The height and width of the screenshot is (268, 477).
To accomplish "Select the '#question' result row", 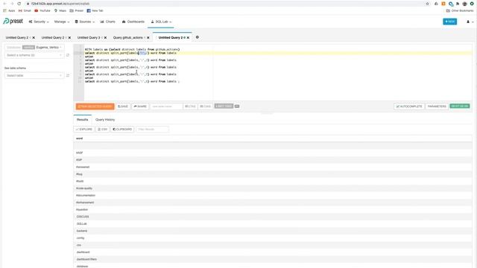I will (x=273, y=209).
